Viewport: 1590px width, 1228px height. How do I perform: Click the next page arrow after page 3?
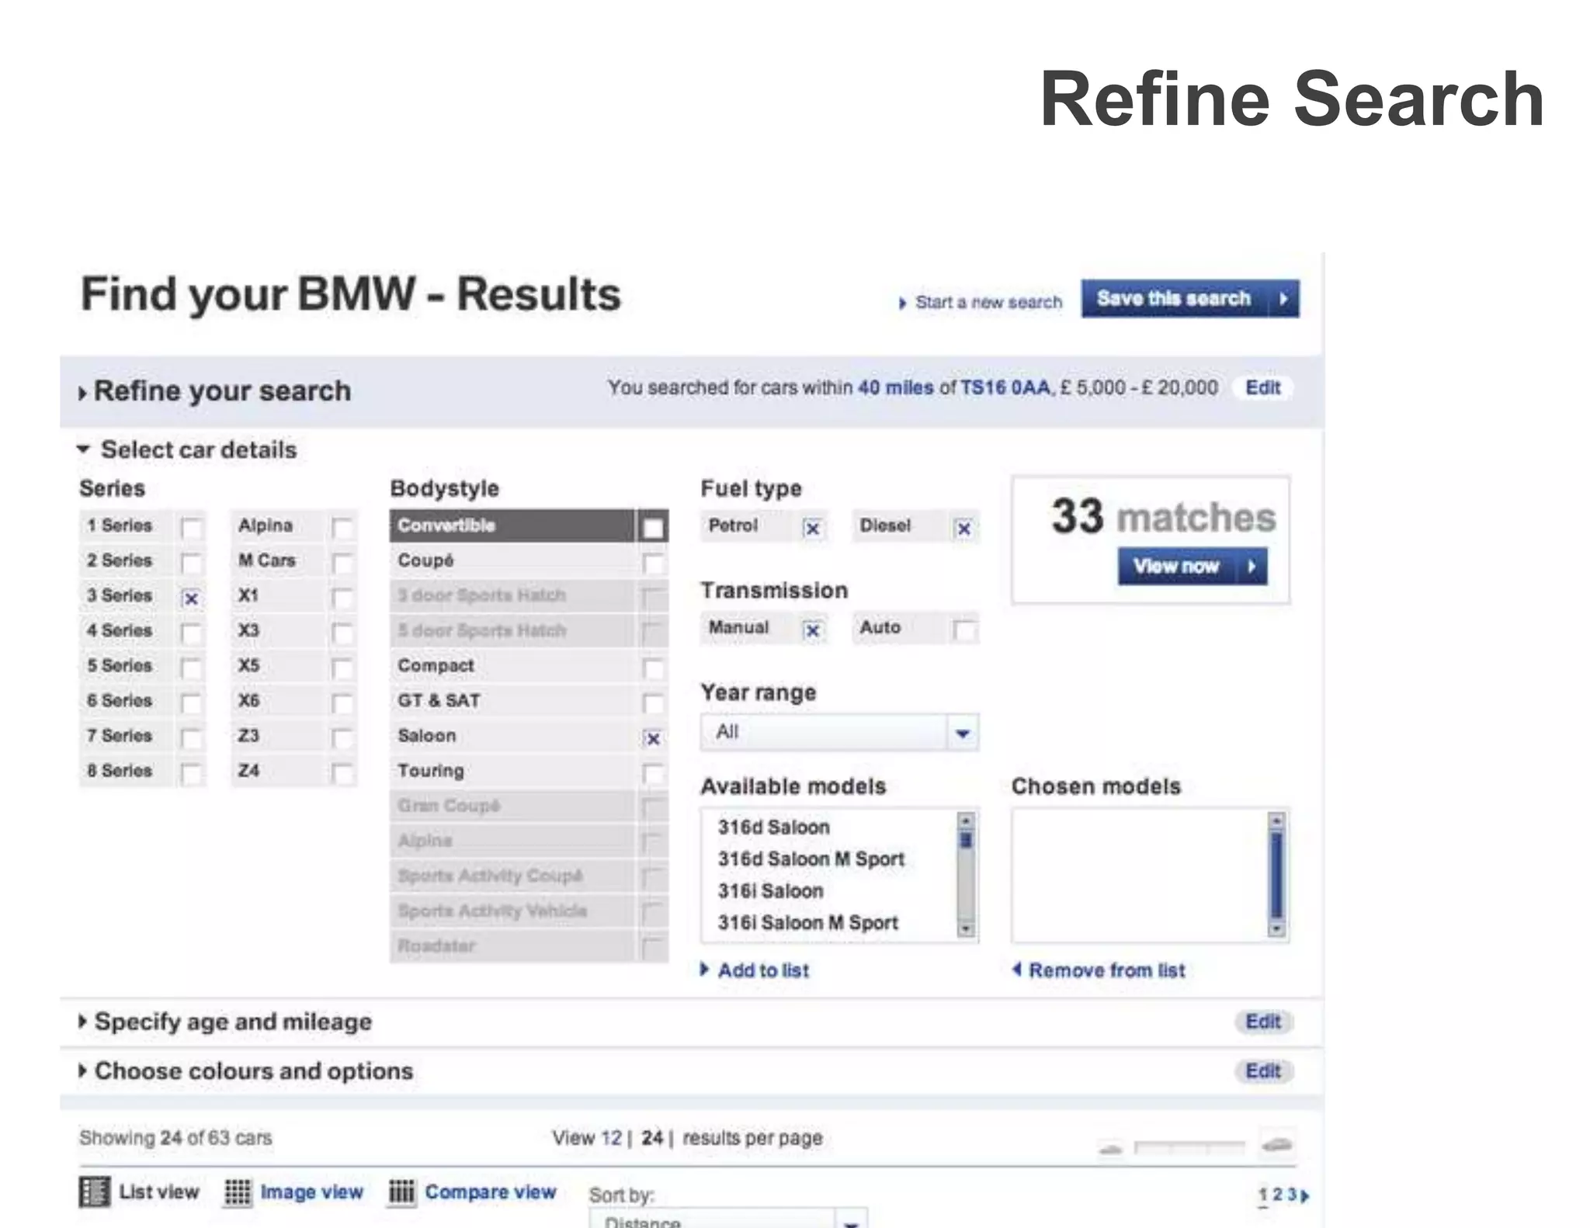tap(1305, 1195)
